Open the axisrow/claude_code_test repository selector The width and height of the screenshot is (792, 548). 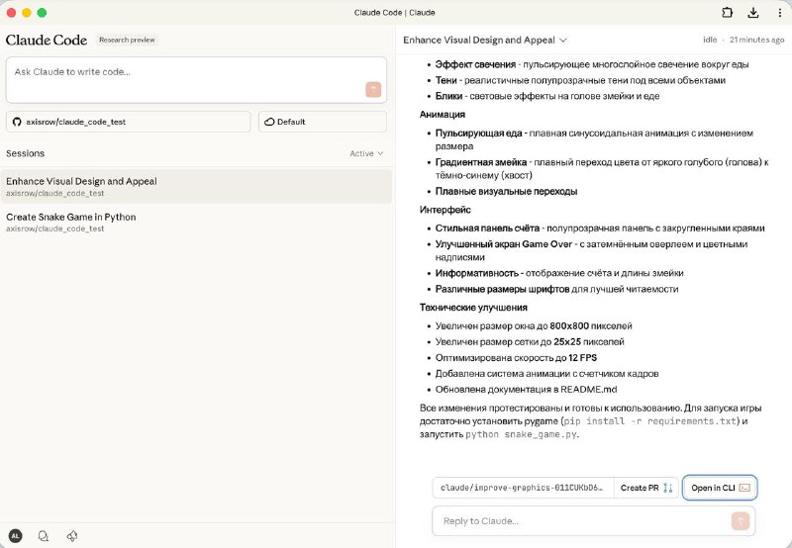click(x=129, y=122)
